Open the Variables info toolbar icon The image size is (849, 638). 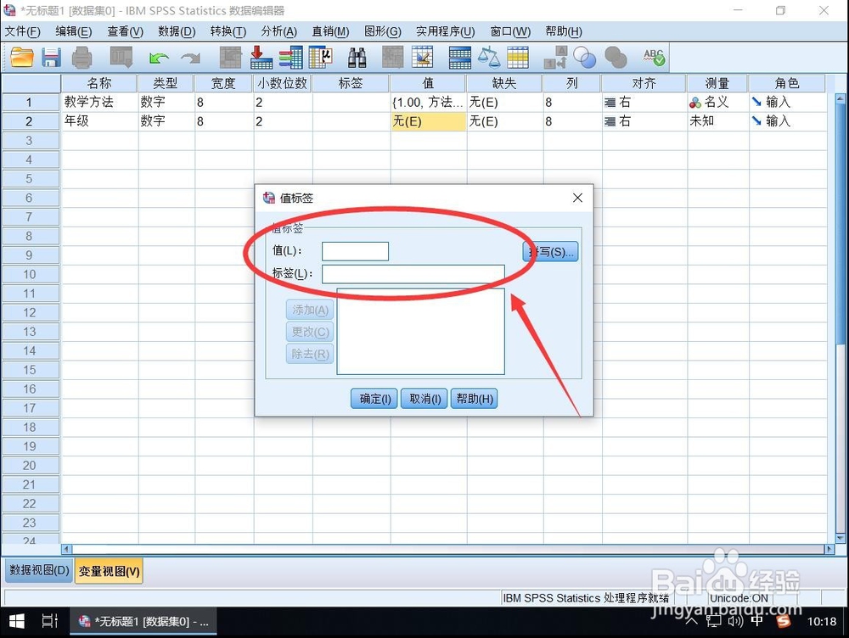[x=290, y=58]
